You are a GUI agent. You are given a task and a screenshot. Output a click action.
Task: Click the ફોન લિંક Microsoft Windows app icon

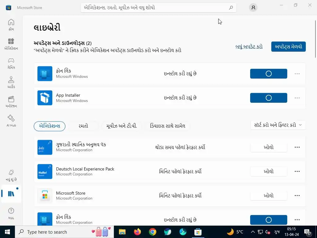(45, 74)
